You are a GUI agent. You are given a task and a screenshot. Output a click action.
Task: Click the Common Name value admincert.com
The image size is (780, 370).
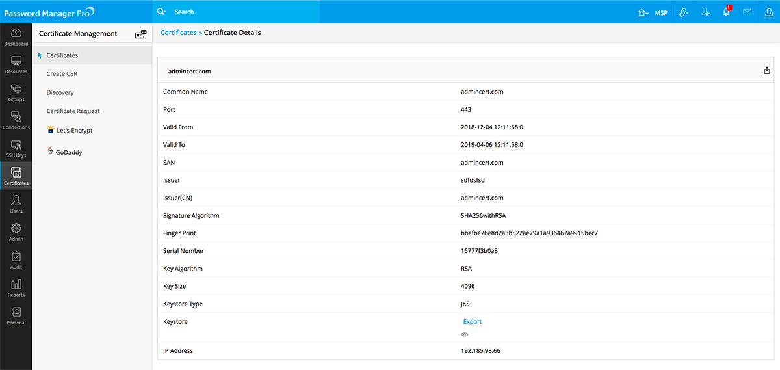[482, 92]
